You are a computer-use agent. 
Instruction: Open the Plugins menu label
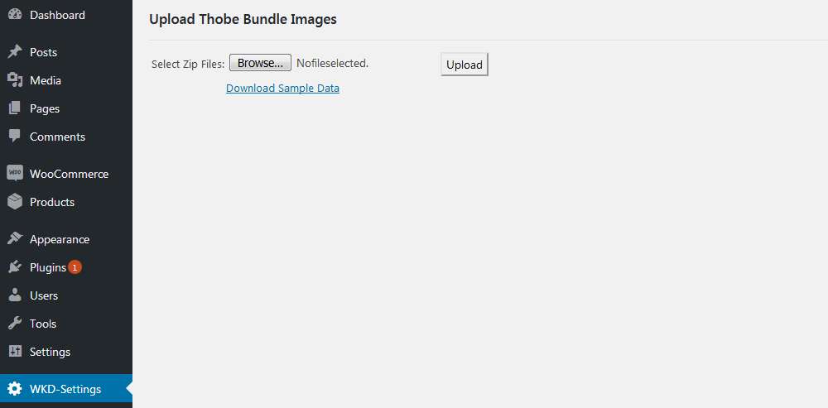[x=48, y=267]
